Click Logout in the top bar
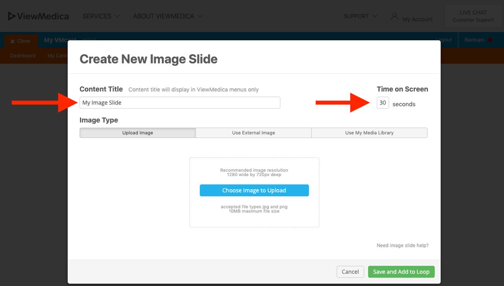This screenshot has height=286, width=504. (x=444, y=39)
